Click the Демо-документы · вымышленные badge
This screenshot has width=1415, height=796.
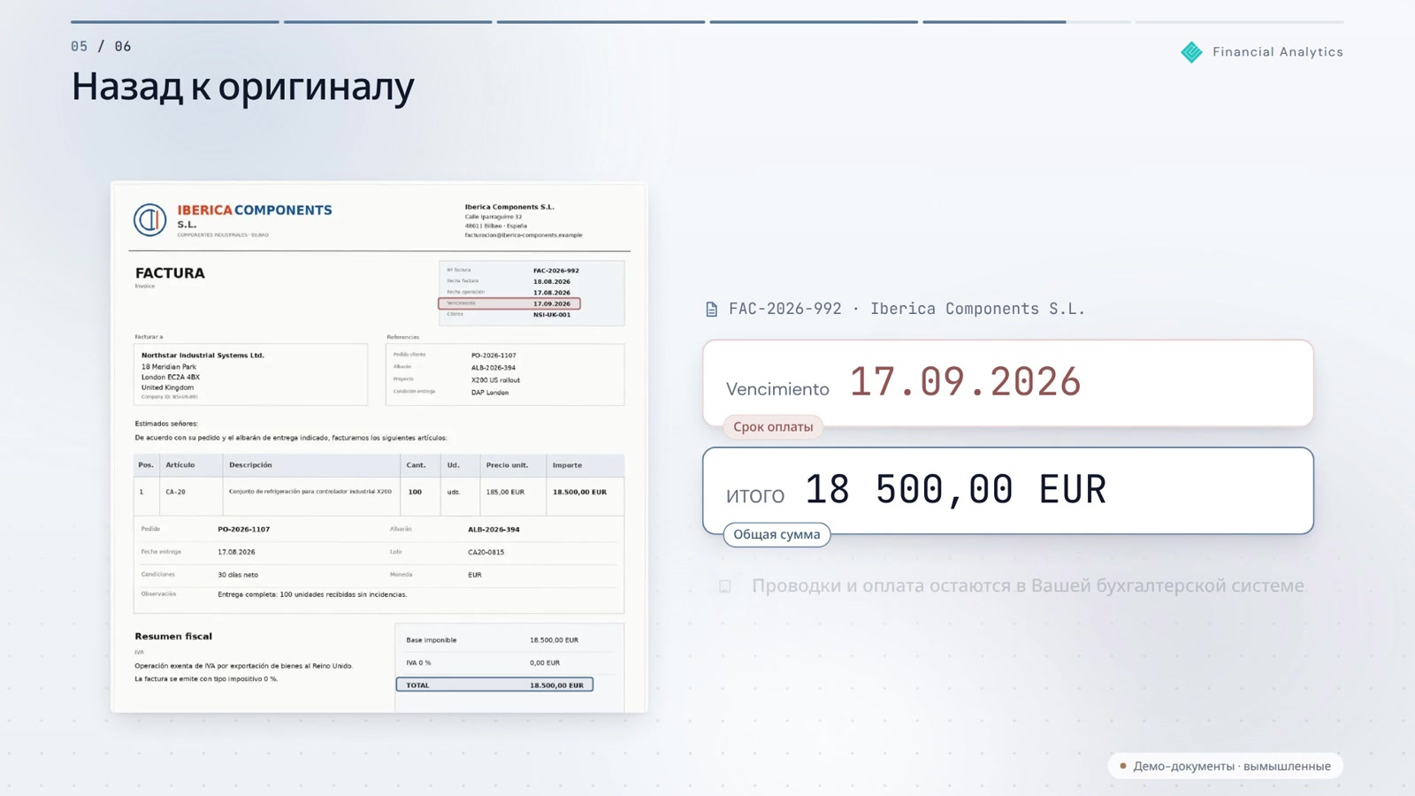[x=1225, y=766]
